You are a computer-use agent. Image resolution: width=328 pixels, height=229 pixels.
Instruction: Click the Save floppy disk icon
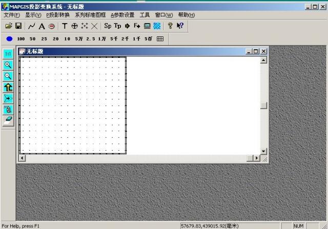(18, 26)
